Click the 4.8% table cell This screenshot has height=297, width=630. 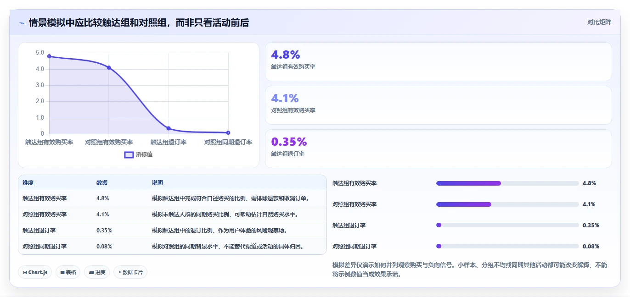point(102,198)
